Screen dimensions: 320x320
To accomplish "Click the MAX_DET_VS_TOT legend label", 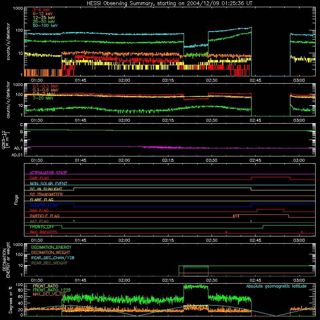I will click(x=50, y=294).
